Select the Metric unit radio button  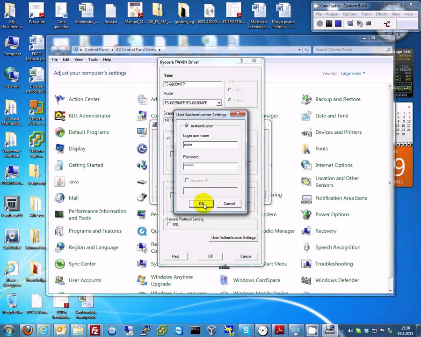pyautogui.click(x=230, y=100)
